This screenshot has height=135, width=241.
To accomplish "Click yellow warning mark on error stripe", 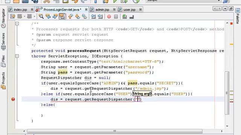I will (x=232, y=44).
